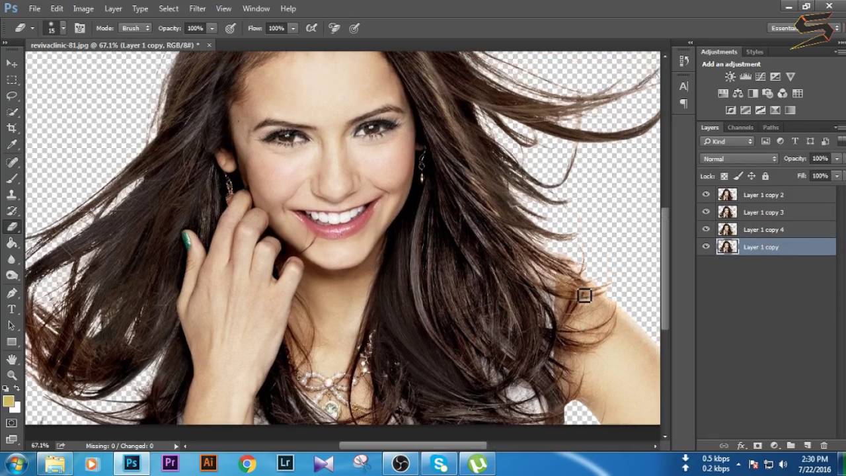Switch to the Paths tab
This screenshot has height=476, width=846.
coord(771,127)
